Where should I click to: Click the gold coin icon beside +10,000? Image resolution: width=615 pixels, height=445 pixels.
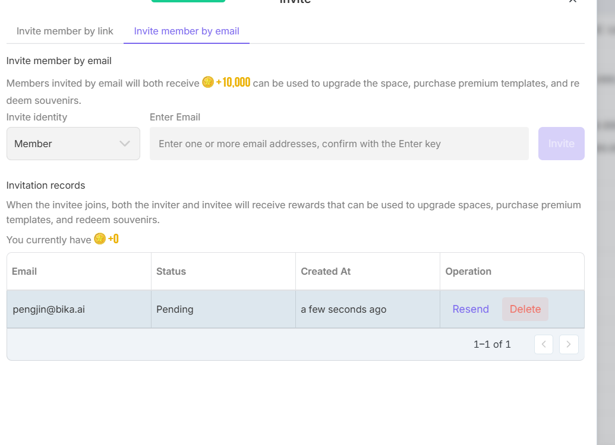click(207, 82)
